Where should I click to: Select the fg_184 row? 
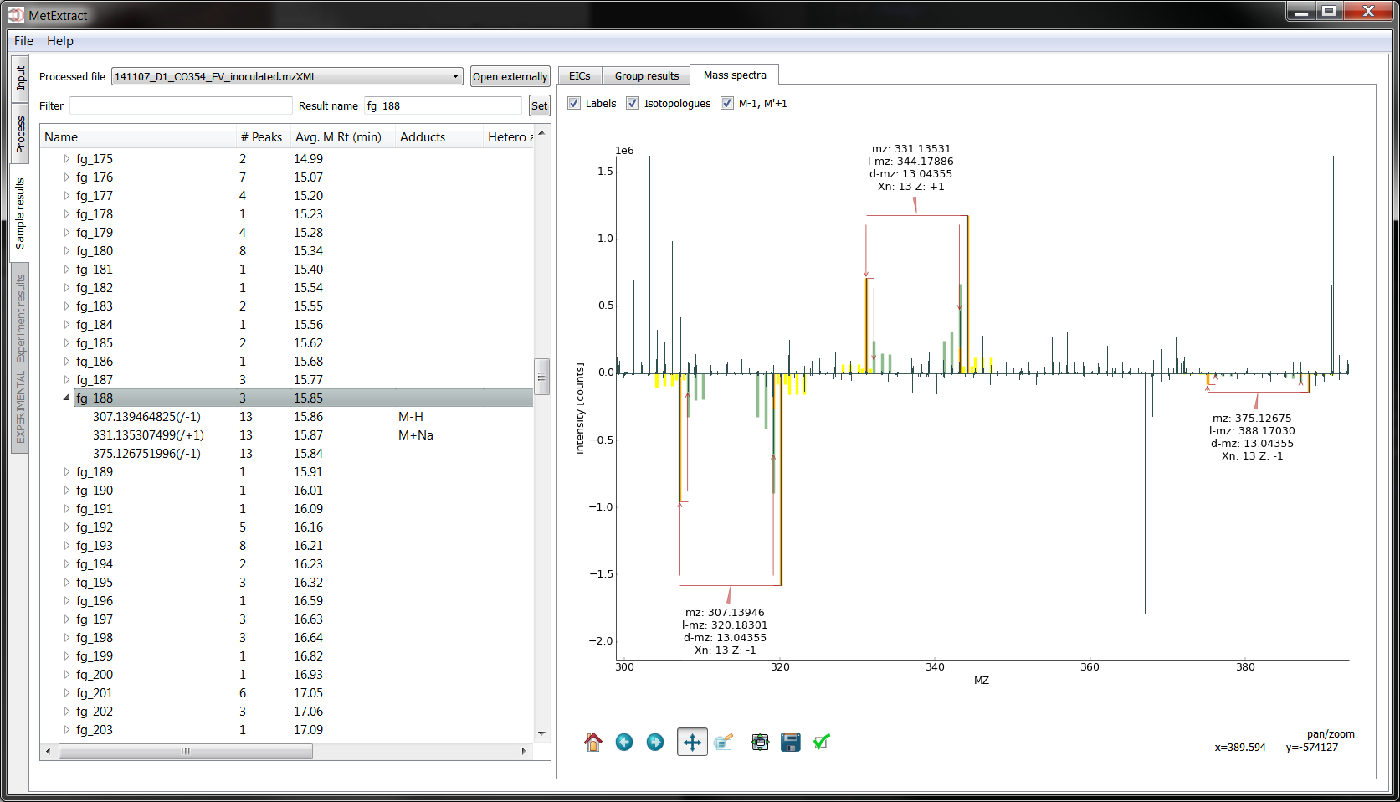click(x=287, y=324)
